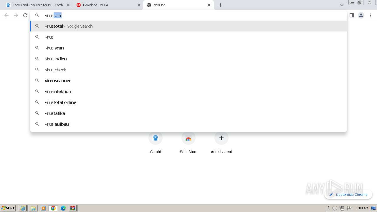Switch to CamHi and CamHipro tab
Image resolution: width=377 pixels, height=212 pixels.
[x=38, y=5]
